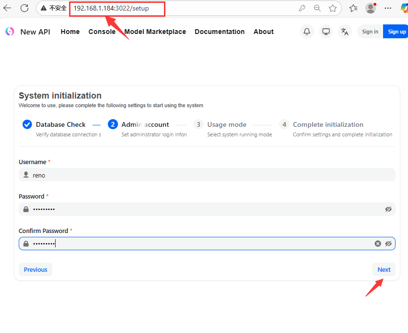408x333 pixels.
Task: Open the About page
Action: tap(264, 32)
